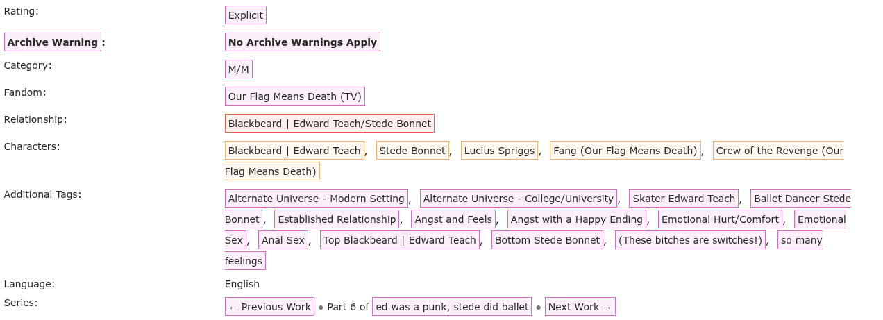The image size is (883, 320).
Task: Click Angst with a Happy Ending tag
Action: click(577, 219)
